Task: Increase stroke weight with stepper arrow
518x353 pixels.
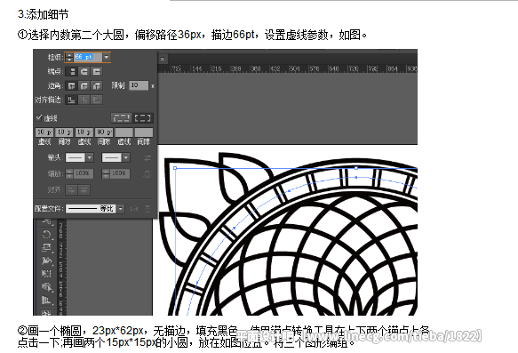Action: tap(69, 55)
